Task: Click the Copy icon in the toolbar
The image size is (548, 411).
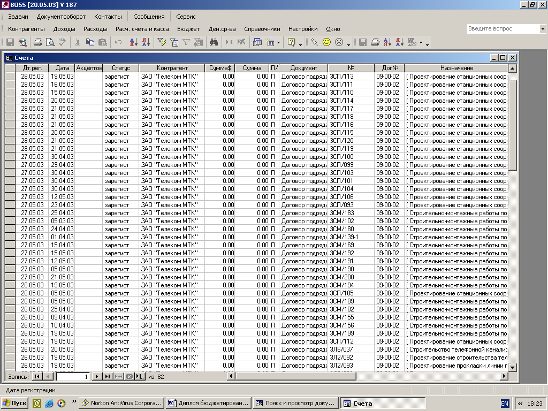Action: pyautogui.click(x=90, y=42)
